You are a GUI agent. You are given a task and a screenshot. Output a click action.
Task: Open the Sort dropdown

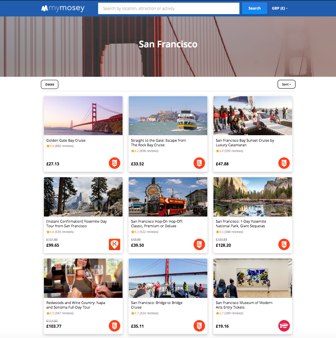pos(286,84)
